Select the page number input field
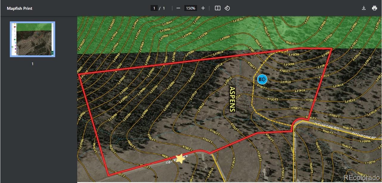Viewport: 382px width, 183px height. (154, 8)
